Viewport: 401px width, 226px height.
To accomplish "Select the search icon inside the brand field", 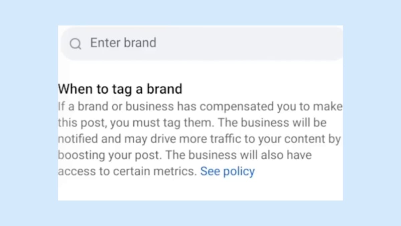I will (75, 43).
